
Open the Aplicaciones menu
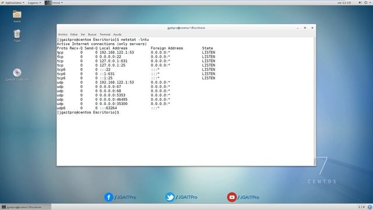14,2
